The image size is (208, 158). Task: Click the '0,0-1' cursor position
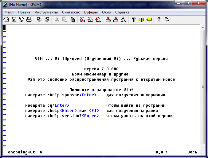[162, 152]
